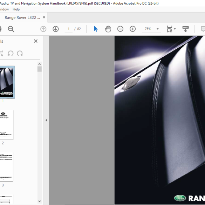Rotate thumbnails counterclockwise
This screenshot has width=205, height=205.
11,53
